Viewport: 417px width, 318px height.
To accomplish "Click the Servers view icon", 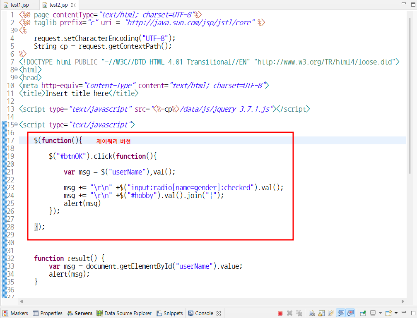I will [x=70, y=313].
